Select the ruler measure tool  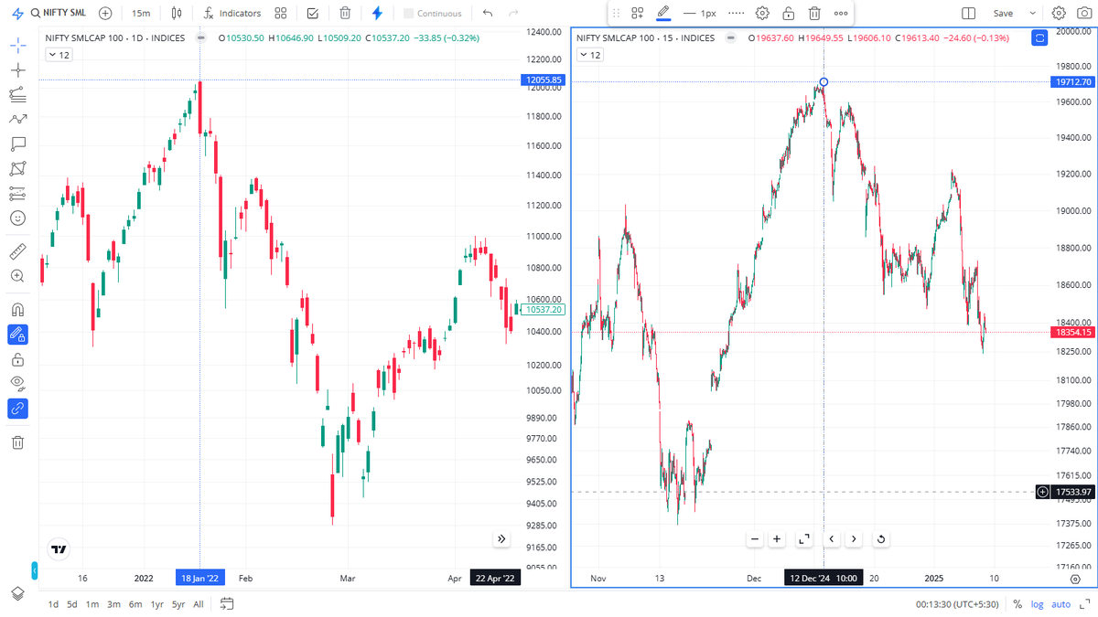pyautogui.click(x=17, y=250)
